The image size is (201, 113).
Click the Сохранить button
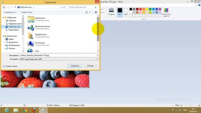coord(75,66)
